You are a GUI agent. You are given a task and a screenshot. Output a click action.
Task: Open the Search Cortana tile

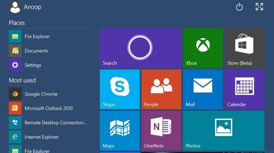pyautogui.click(x=140, y=48)
